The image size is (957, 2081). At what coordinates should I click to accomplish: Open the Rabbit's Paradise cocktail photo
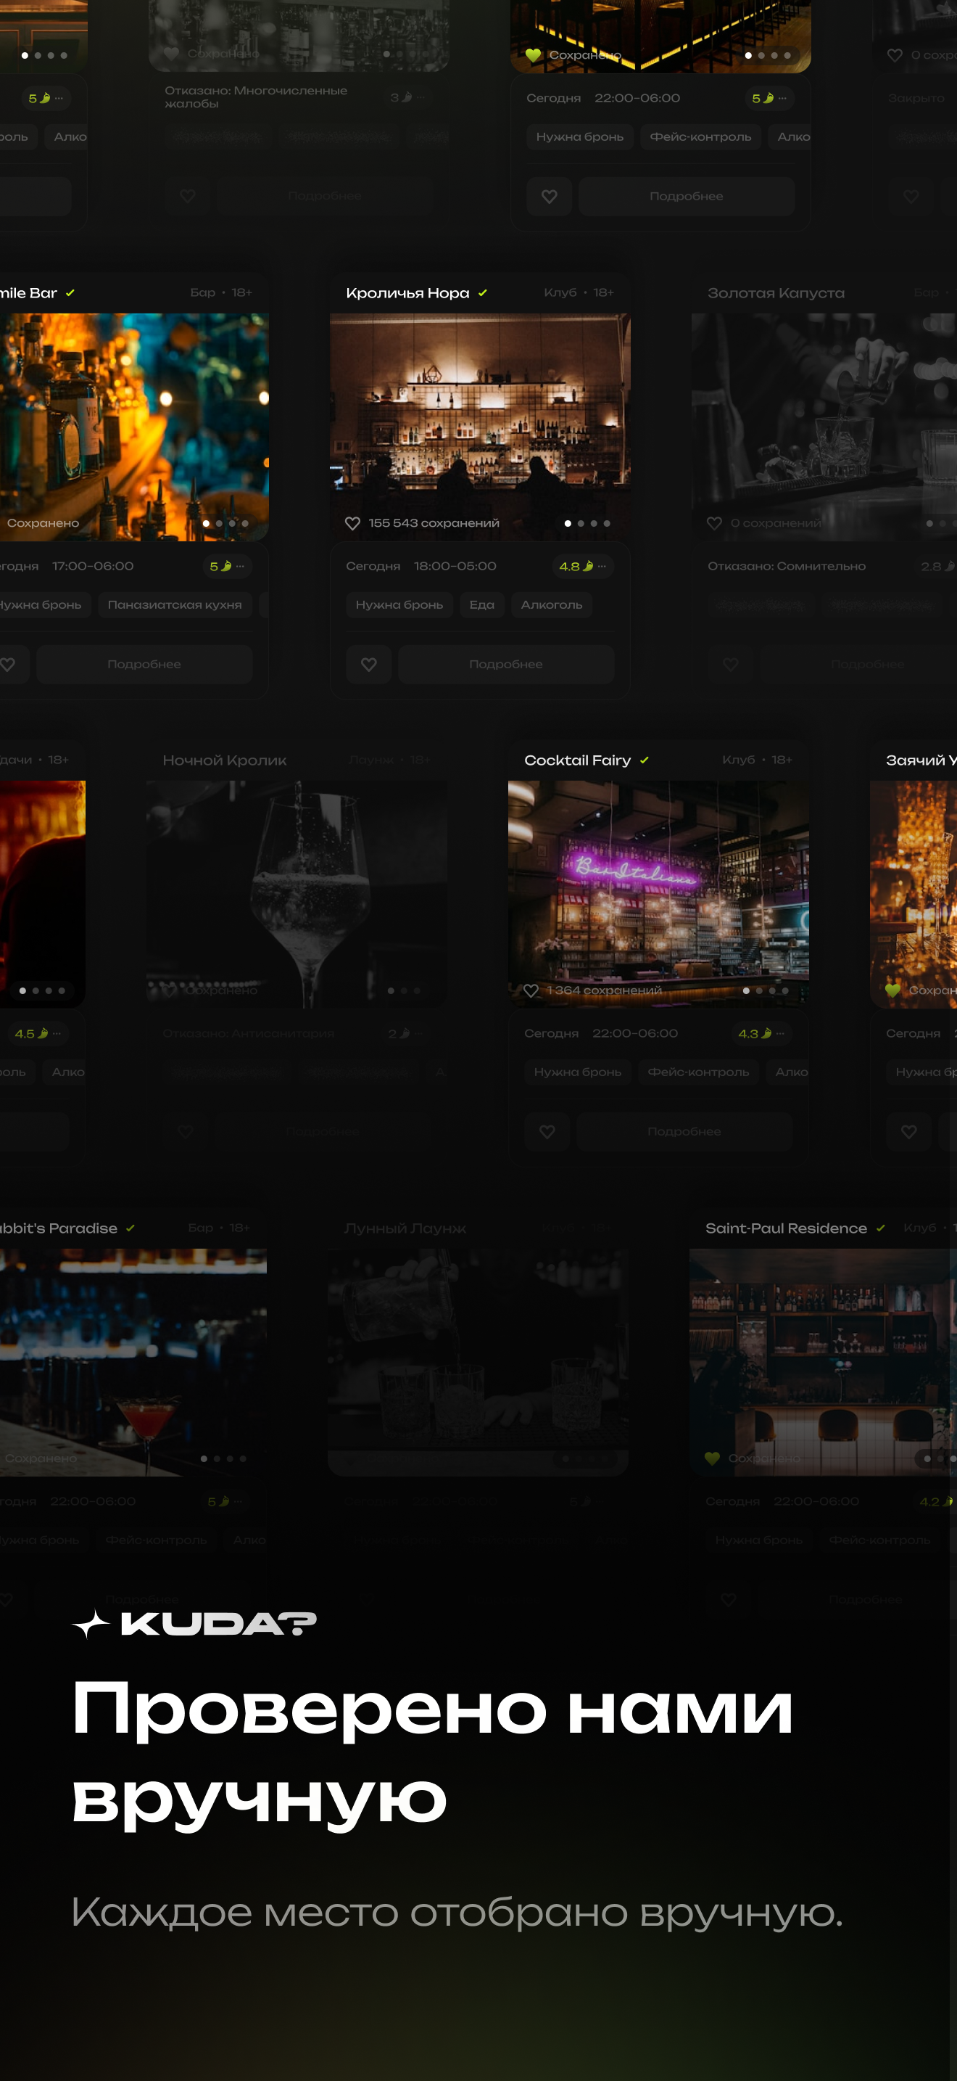pyautogui.click(x=133, y=1362)
